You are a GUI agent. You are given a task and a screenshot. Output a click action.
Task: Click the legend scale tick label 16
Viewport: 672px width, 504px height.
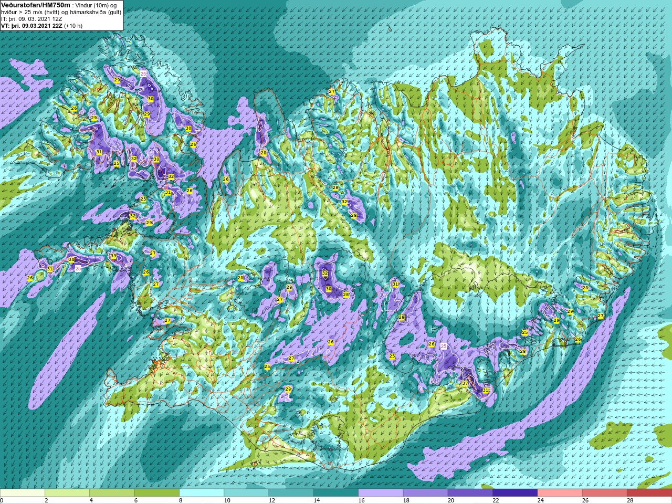coord(361,500)
